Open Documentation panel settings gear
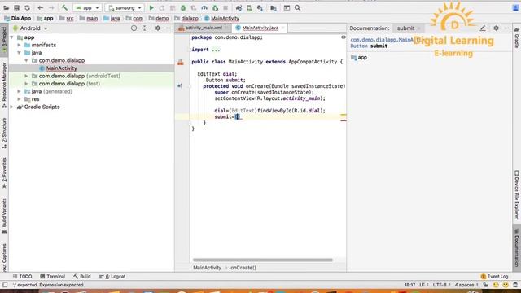This screenshot has width=521, height=293. click(x=496, y=28)
